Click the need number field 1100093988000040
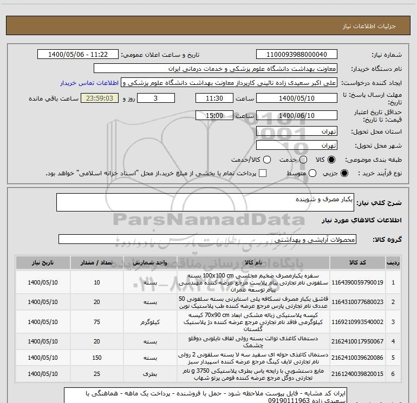Image resolution: width=417 pixels, height=403 pixels. [297, 55]
